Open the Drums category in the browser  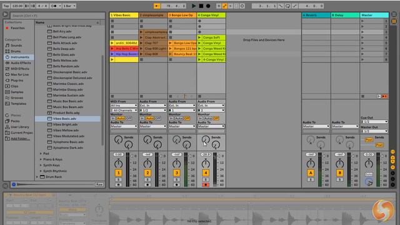pos(16,51)
